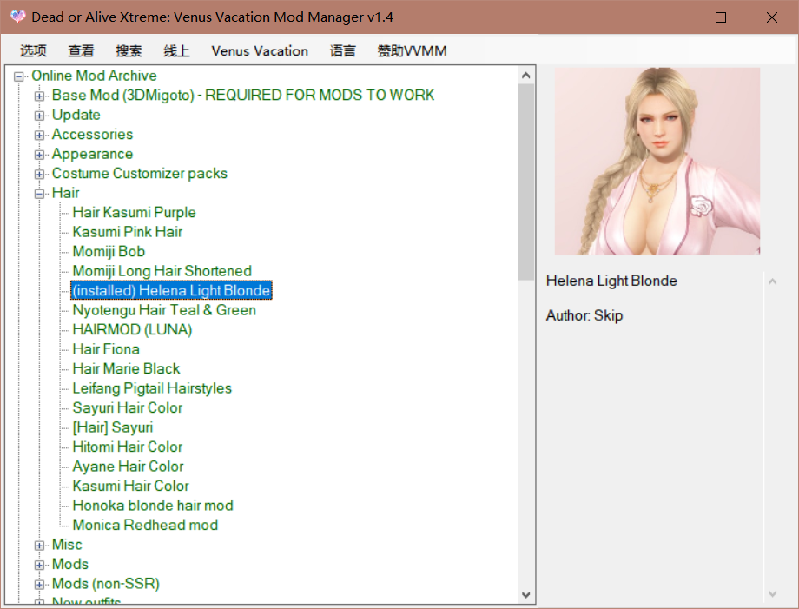The height and width of the screenshot is (609, 799).
Task: Minimize the Mod Manager window
Action: tap(670, 17)
